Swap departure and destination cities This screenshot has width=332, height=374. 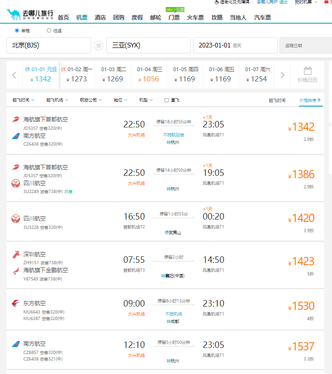click(x=99, y=45)
